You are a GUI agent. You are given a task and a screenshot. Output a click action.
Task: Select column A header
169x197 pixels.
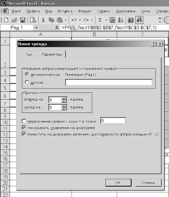41,34
